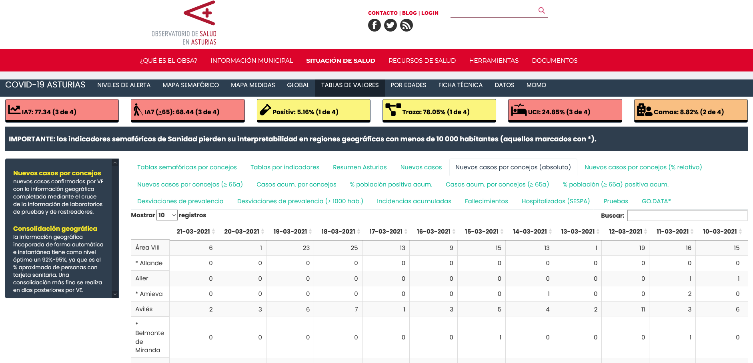The image size is (753, 363).
Task: Click the BLOG link
Action: [x=409, y=13]
